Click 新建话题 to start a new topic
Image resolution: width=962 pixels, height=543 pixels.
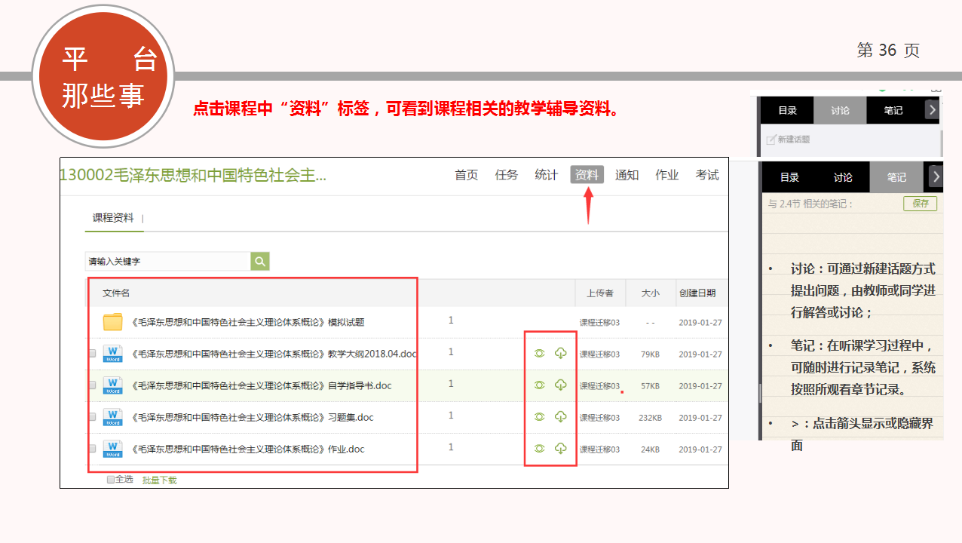[x=789, y=140]
